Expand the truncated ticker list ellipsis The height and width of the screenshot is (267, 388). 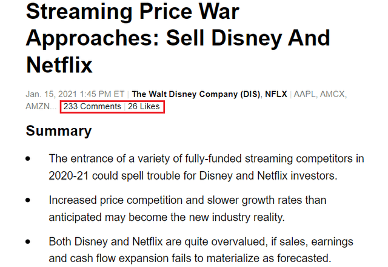click(x=53, y=107)
